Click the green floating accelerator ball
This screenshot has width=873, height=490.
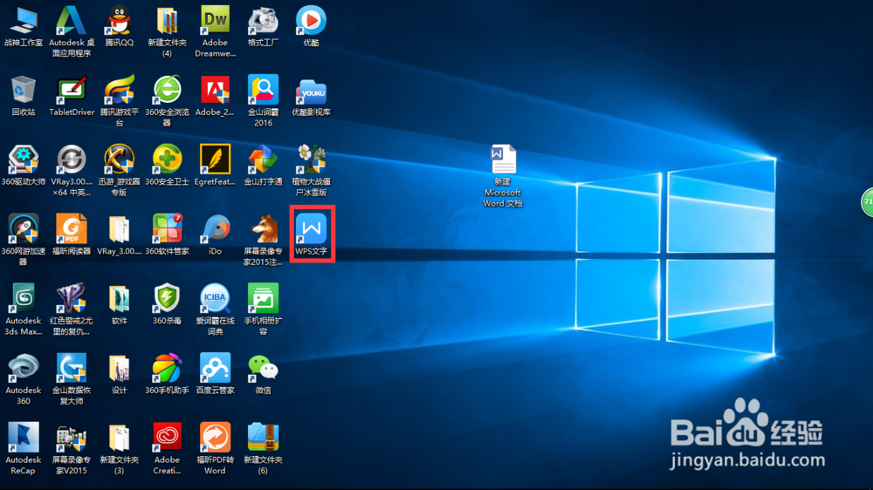[867, 202]
